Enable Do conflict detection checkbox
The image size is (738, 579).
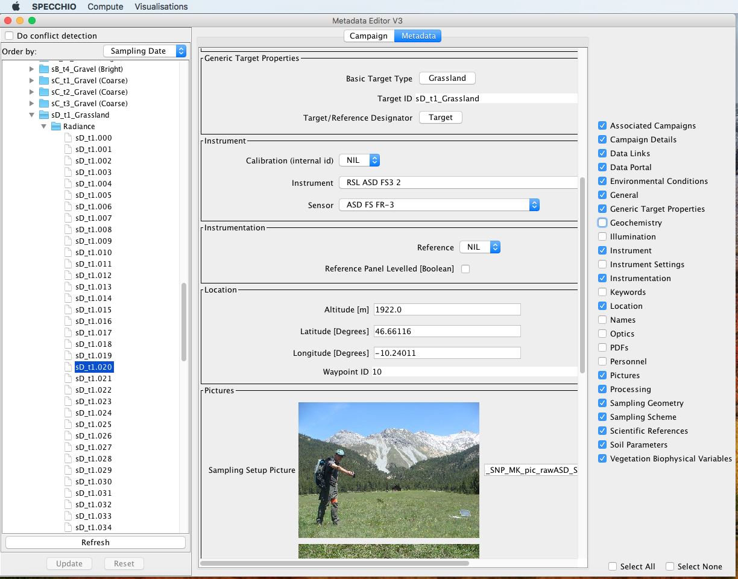[9, 36]
